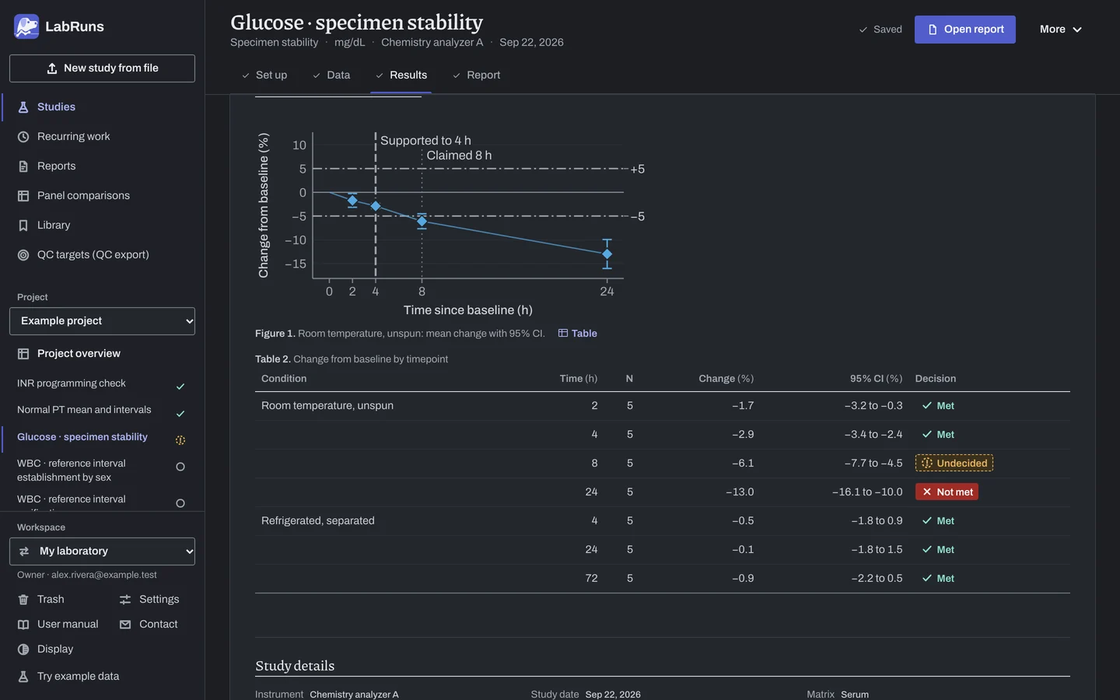Click the 8 h data point on chart
This screenshot has height=700, width=1120.
point(422,222)
